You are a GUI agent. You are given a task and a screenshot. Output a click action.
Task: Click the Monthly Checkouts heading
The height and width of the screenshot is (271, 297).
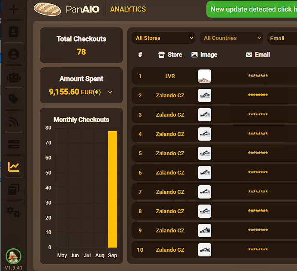point(81,120)
